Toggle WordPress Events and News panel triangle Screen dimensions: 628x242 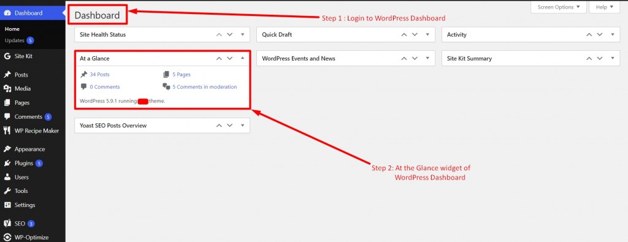pyautogui.click(x=427, y=58)
